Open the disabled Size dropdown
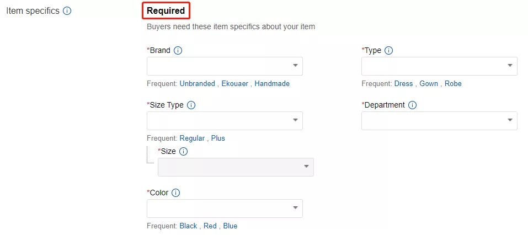The width and height of the screenshot is (528, 235). tap(236, 167)
